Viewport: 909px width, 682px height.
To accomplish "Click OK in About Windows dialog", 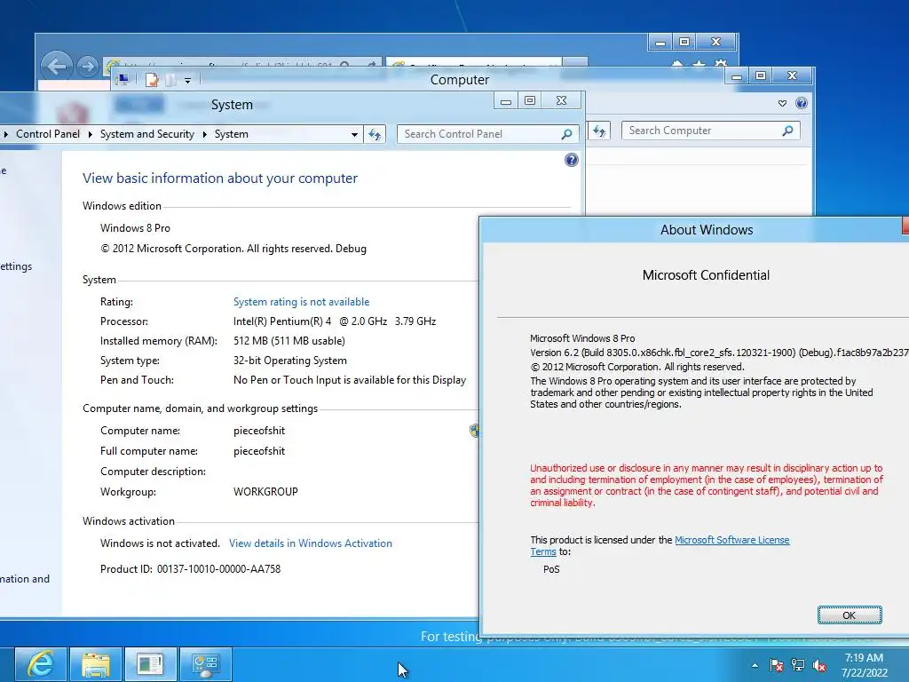I will coord(850,615).
